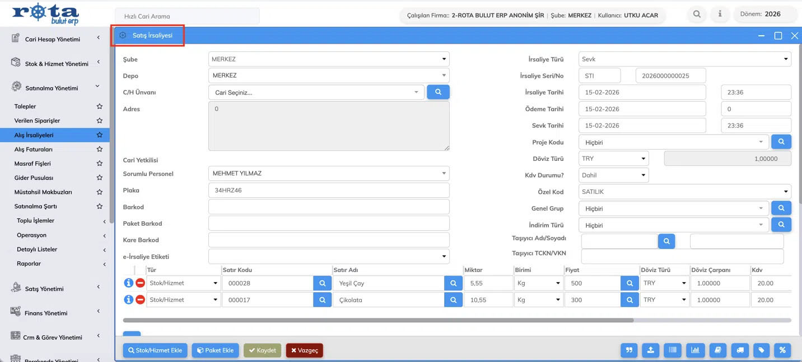Click the truck icon in bottom toolbar
Screen dimensions: 802x362
pyautogui.click(x=739, y=350)
